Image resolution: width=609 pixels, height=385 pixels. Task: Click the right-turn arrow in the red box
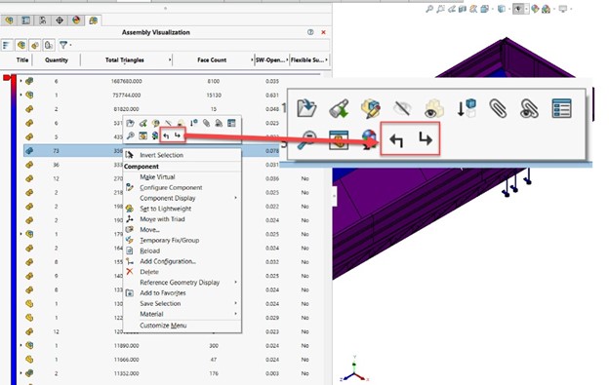[x=426, y=138]
